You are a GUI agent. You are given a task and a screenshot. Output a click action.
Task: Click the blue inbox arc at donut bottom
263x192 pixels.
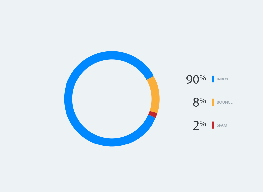(x=112, y=143)
